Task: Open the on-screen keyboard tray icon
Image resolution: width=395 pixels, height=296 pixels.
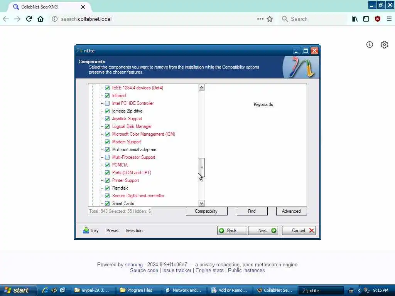Action: pyautogui.click(x=351, y=291)
